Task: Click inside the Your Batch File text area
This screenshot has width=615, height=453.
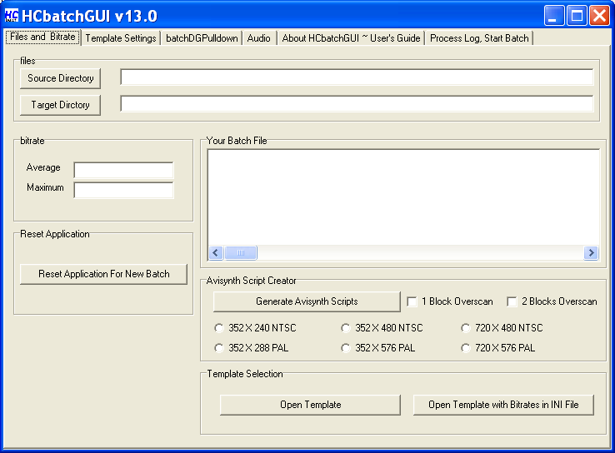Action: click(x=403, y=197)
